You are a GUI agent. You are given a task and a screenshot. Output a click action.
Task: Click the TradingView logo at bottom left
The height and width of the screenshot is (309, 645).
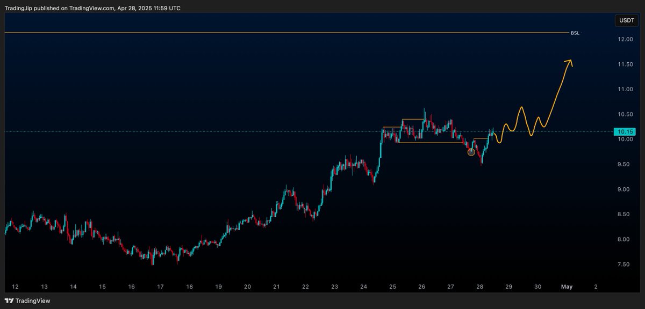(x=27, y=301)
